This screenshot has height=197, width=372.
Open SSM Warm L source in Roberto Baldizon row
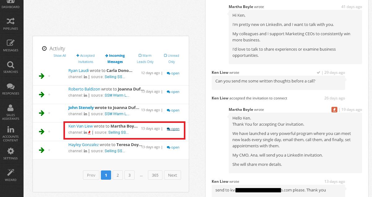pyautogui.click(x=117, y=95)
